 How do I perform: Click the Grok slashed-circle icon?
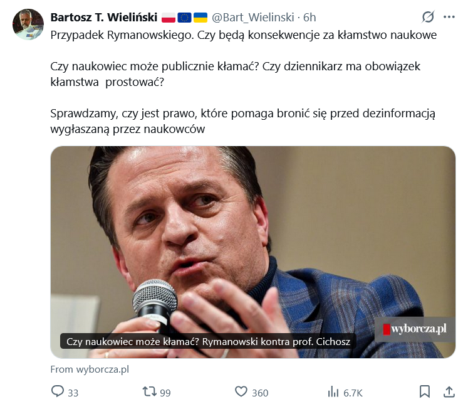point(429,17)
